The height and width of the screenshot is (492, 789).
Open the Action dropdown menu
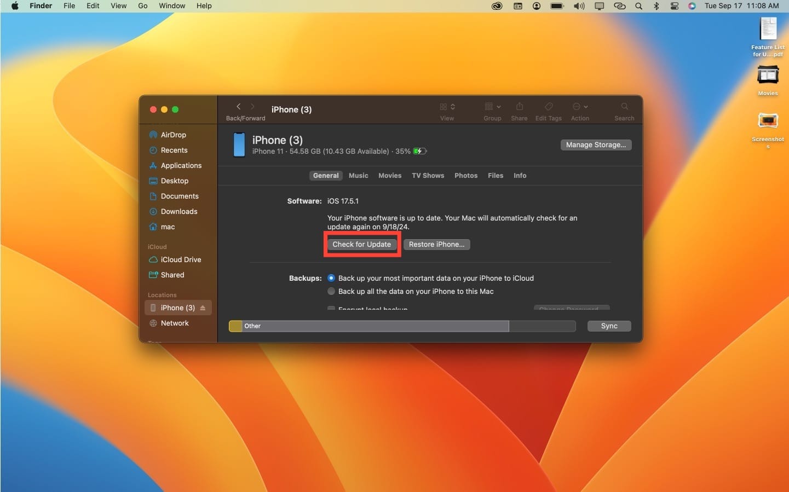coord(580,107)
